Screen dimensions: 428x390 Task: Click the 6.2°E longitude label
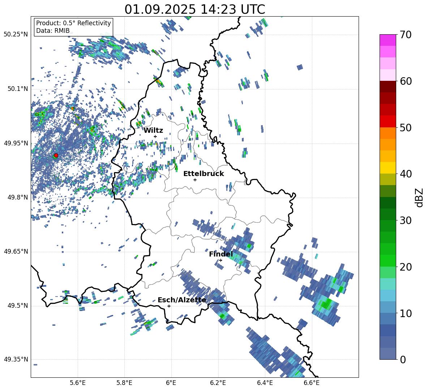[218, 383]
